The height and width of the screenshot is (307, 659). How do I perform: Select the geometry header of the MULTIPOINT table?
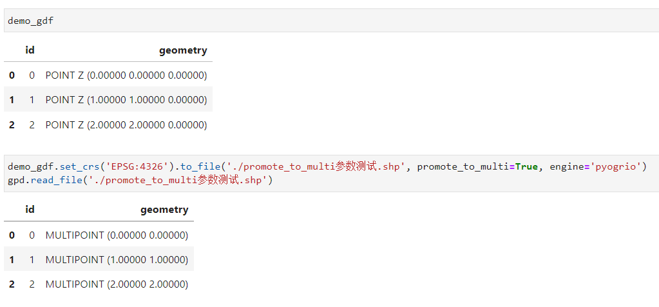pos(164,210)
